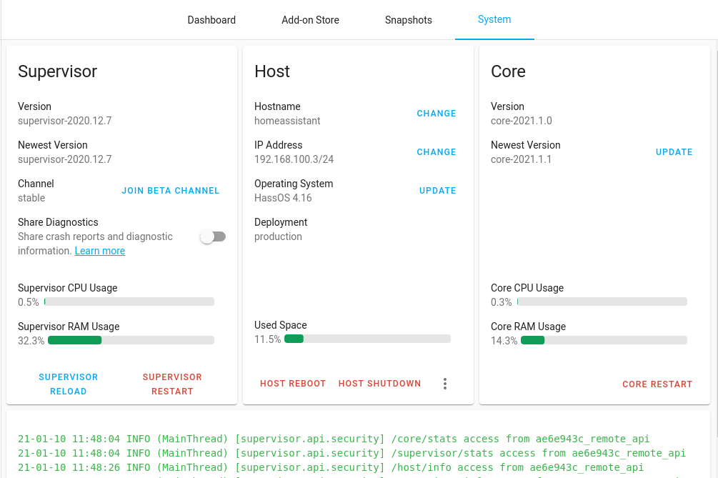Click the /host/info log line
Viewport: 718px width, 478px height.
coord(331,467)
